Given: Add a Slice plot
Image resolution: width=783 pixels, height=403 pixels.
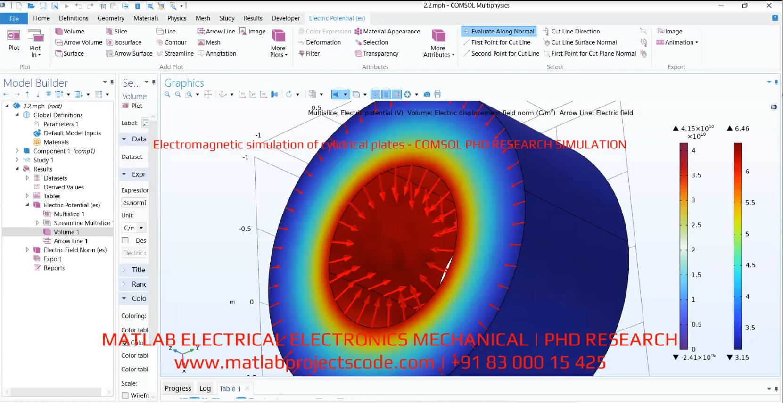Looking at the screenshot, I should coord(116,32).
